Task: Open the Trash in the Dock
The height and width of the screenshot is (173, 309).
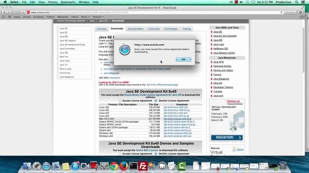Action: point(283,166)
